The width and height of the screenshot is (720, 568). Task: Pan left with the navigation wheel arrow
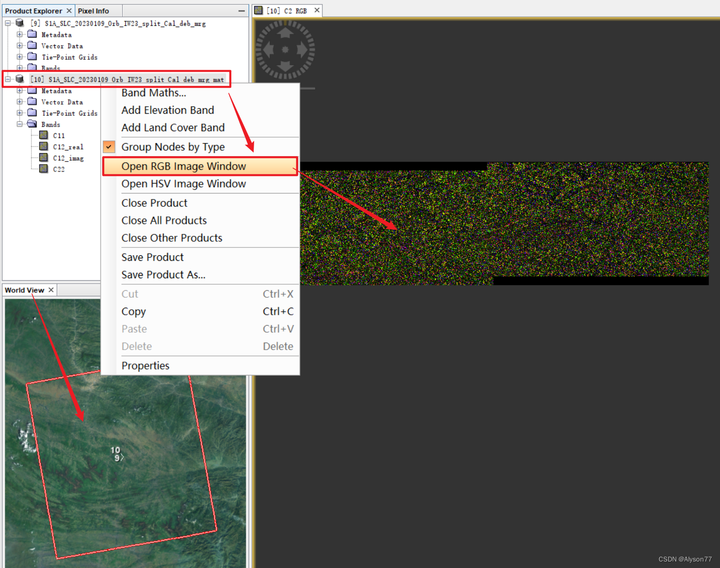pos(269,50)
